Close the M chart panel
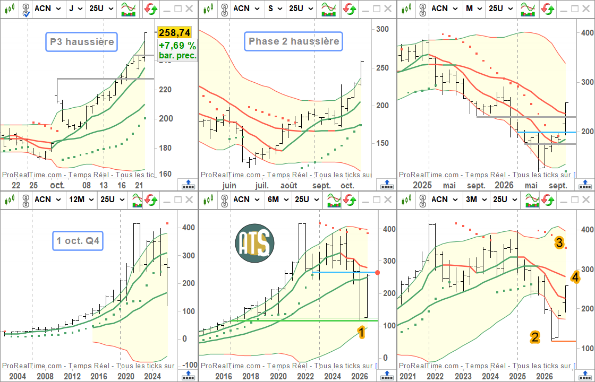Image resolution: width=595 pixels, height=382 pixels. point(586,8)
